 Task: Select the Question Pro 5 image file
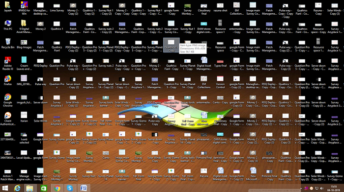(x=57, y=64)
